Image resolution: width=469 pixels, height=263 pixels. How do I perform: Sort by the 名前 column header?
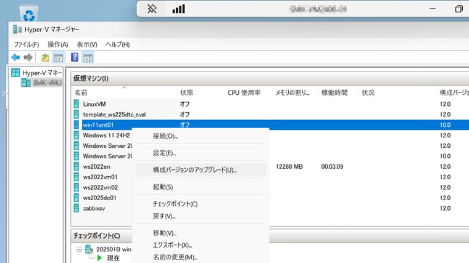coord(124,92)
